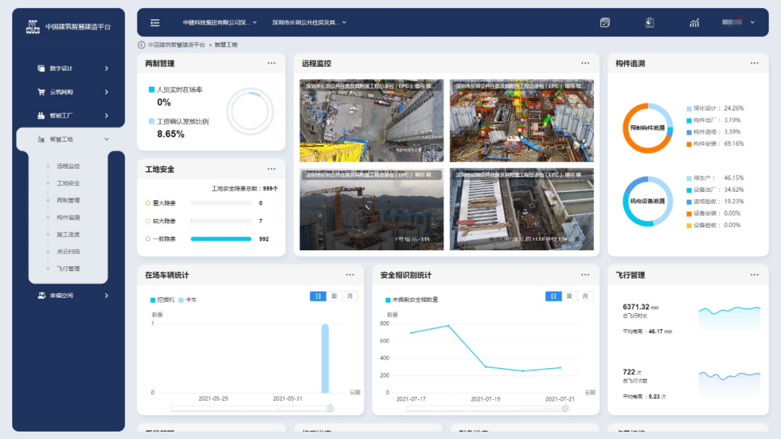
Task: Open the statistics chart icon in header
Action: pyautogui.click(x=694, y=22)
